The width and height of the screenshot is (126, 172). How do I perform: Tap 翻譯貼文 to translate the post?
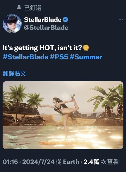pos(14,73)
